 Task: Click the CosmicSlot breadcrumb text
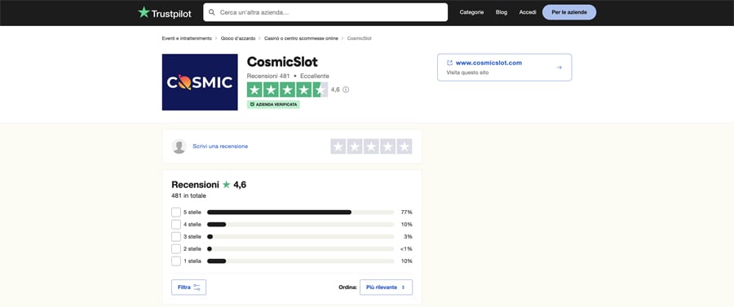(359, 38)
